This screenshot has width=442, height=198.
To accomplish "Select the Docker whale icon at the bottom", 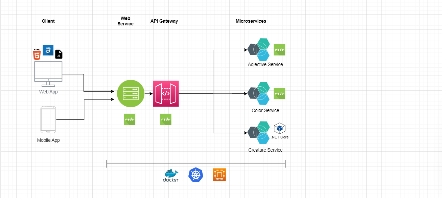I will pos(170,174).
